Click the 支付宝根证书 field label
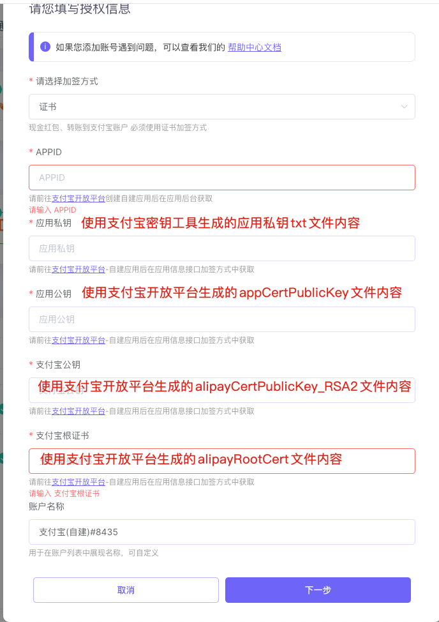Screen dimensions: 439x622 click(x=62, y=436)
